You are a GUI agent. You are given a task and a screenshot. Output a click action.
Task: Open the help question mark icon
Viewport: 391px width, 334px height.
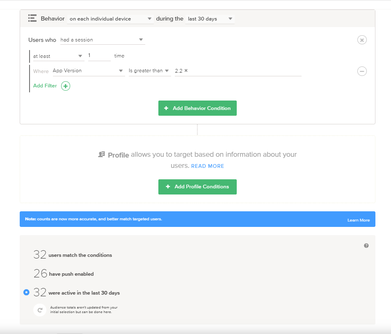366,246
